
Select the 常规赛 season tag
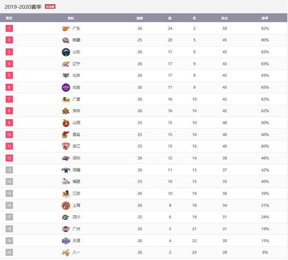click(50, 7)
